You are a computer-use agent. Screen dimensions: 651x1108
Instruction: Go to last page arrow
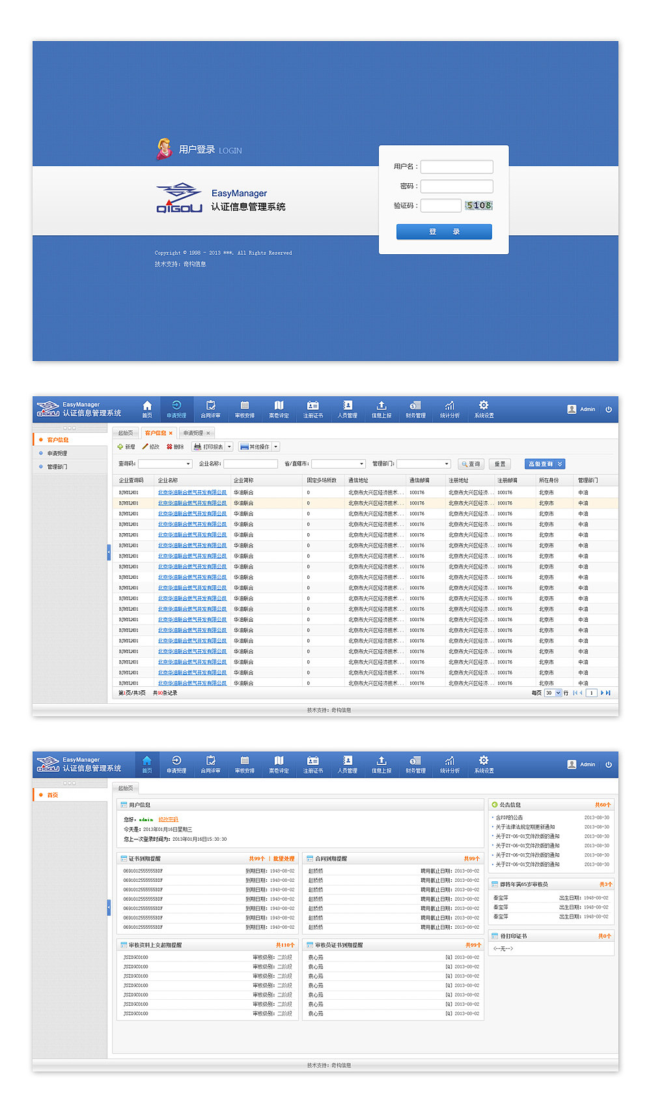[609, 693]
